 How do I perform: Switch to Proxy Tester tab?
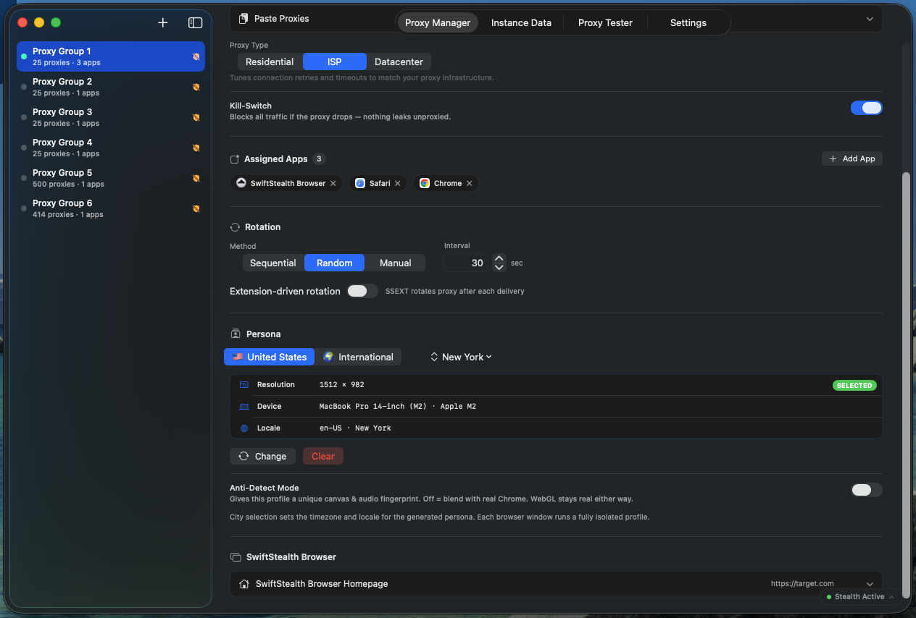(x=605, y=22)
